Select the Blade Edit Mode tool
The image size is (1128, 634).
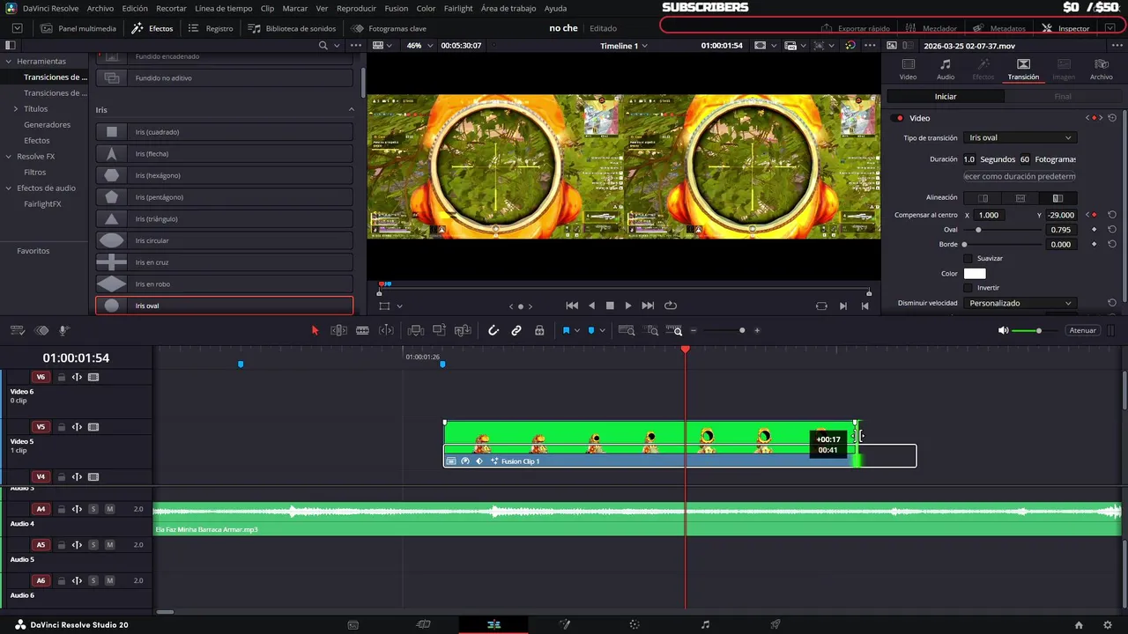coord(362,330)
